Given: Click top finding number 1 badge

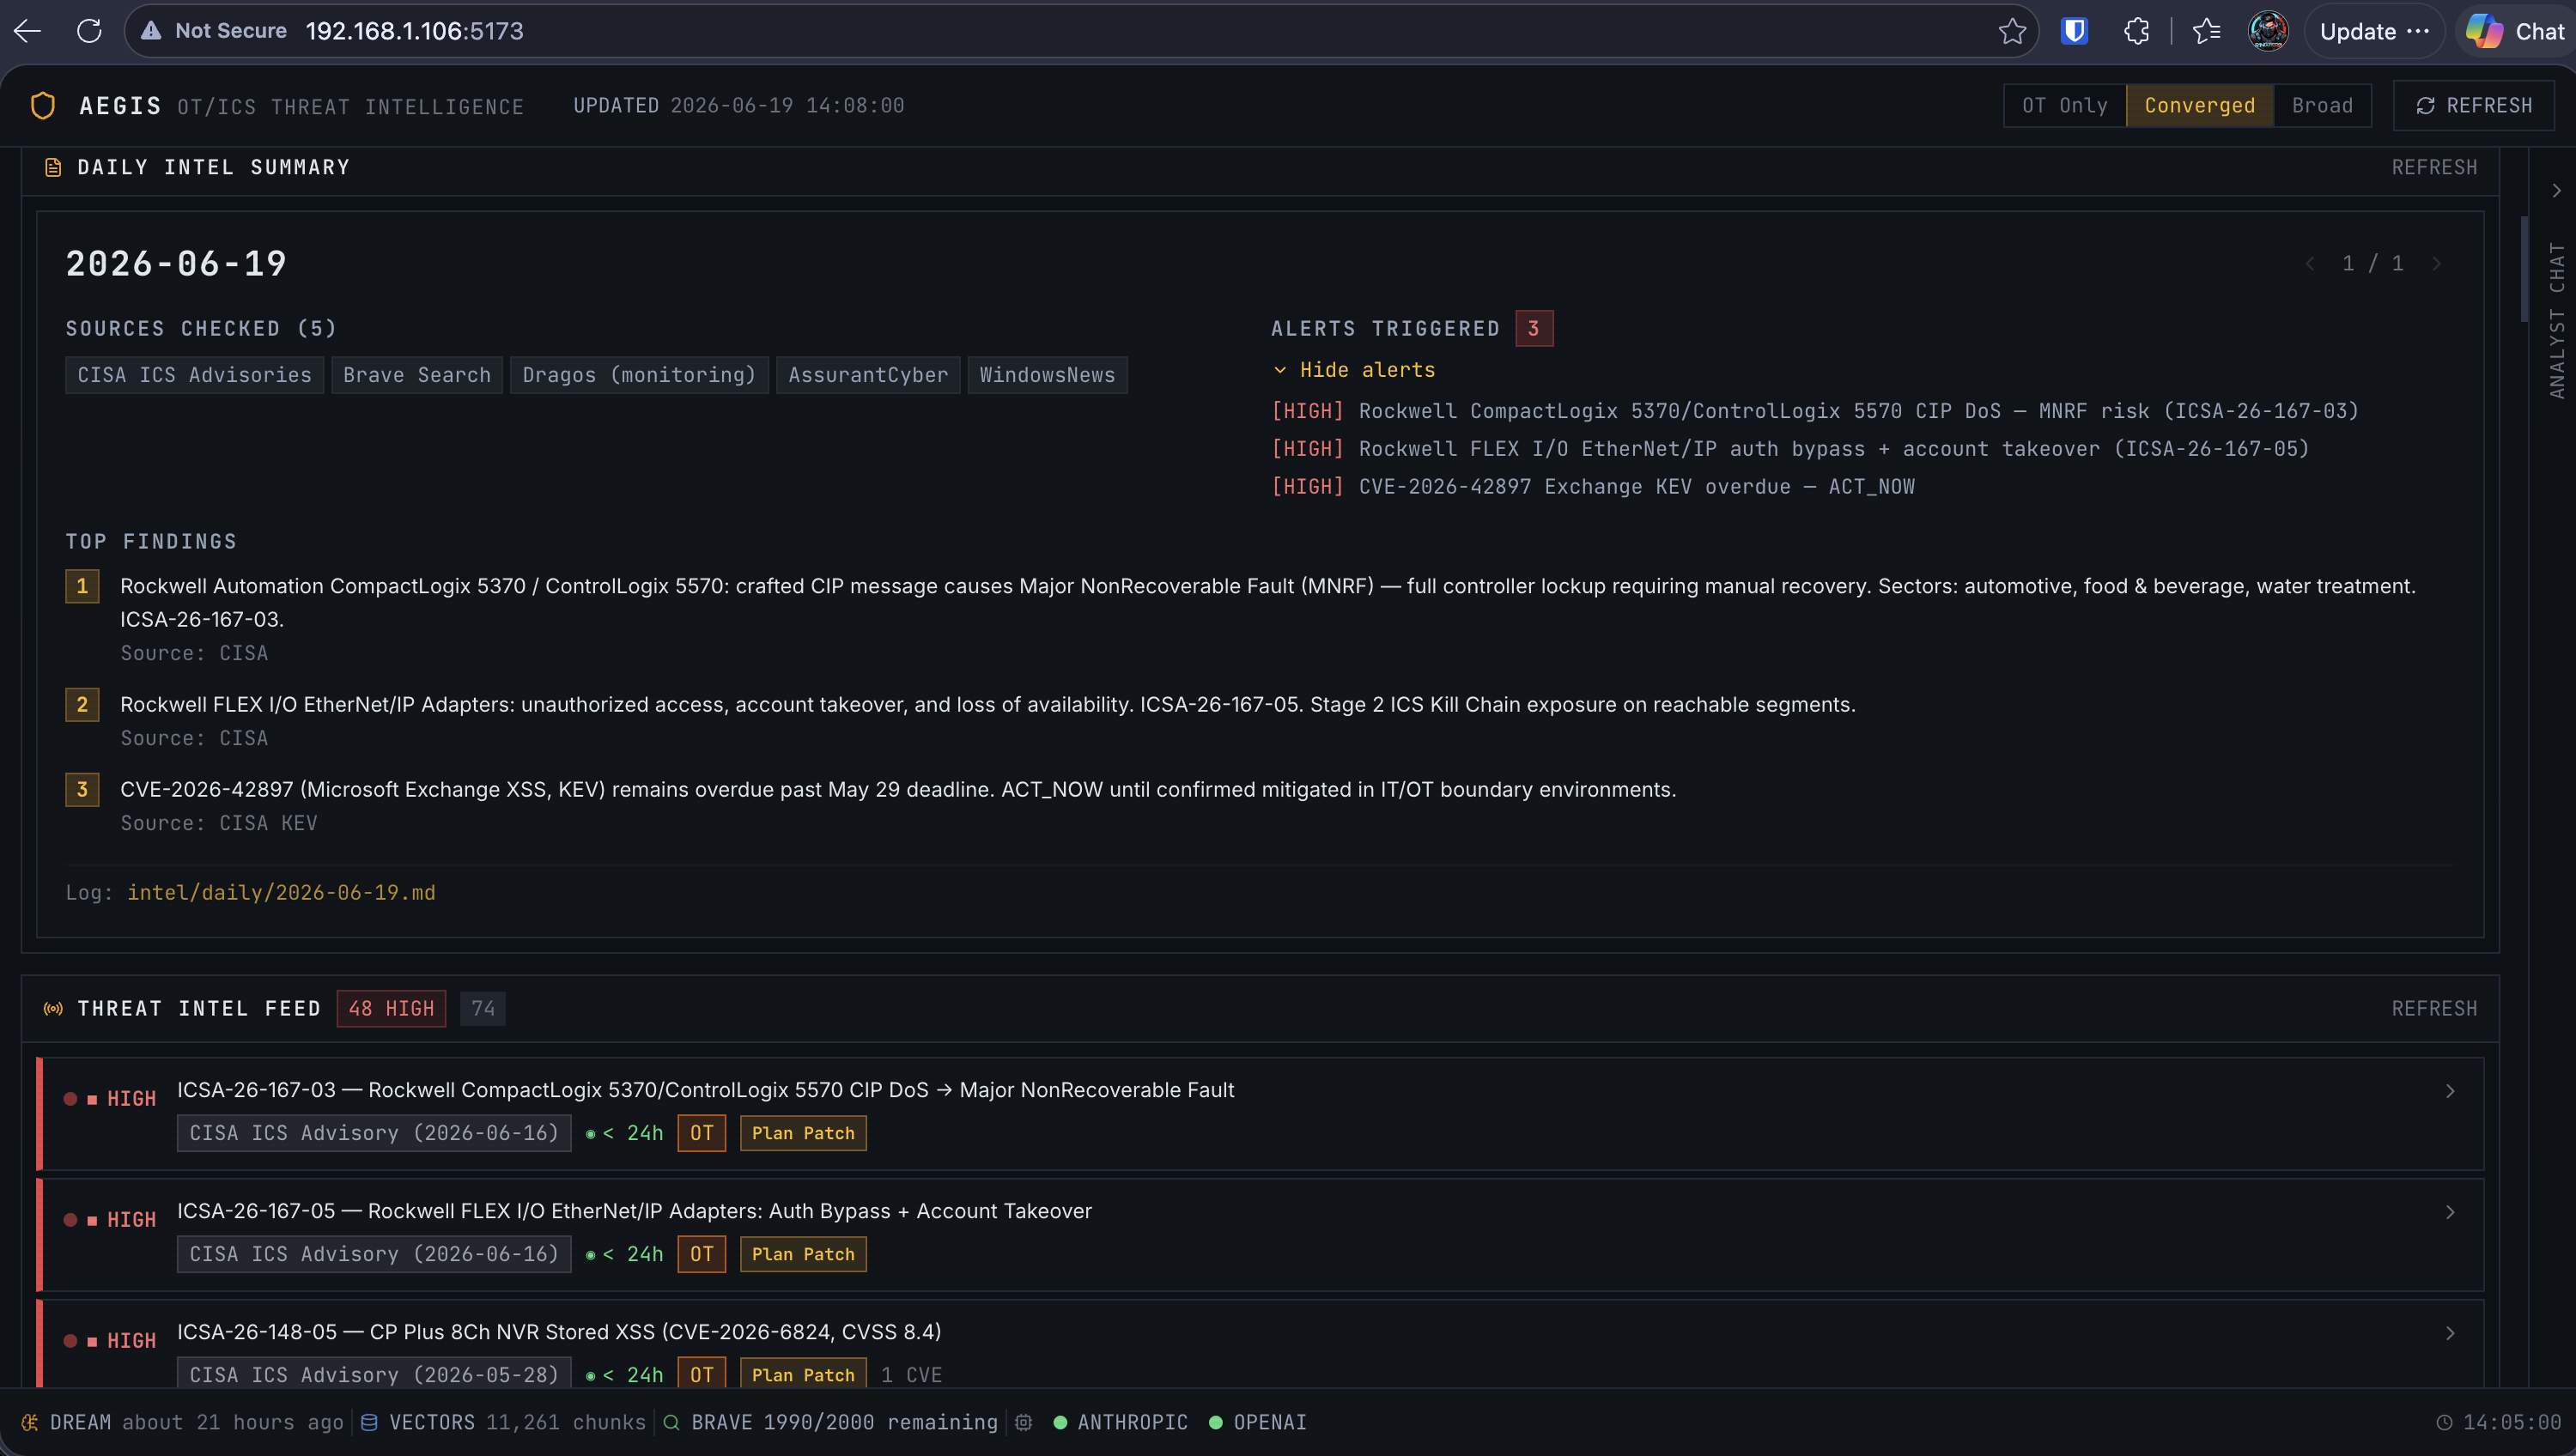Looking at the screenshot, I should pos(82,587).
